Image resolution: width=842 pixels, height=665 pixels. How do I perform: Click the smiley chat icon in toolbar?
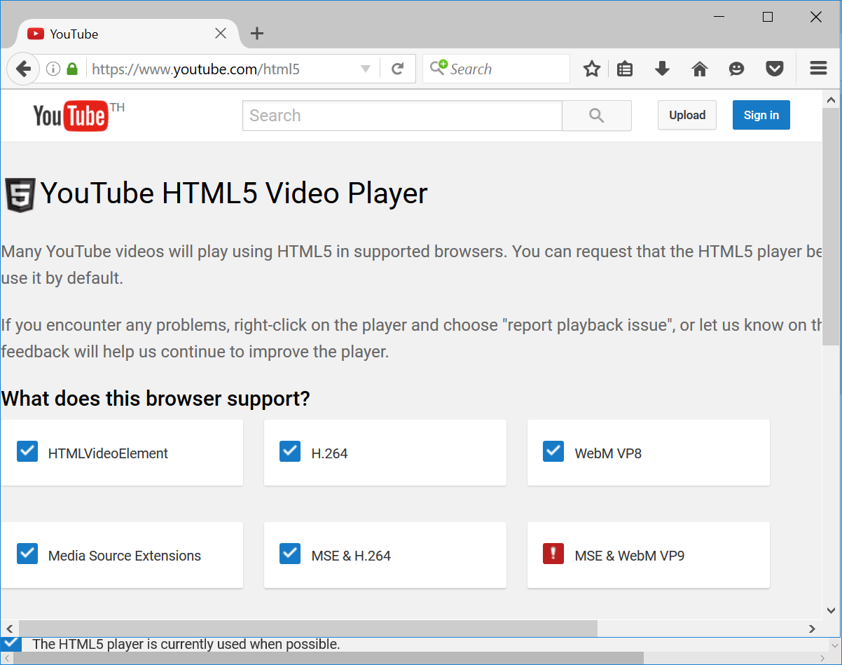coord(736,69)
